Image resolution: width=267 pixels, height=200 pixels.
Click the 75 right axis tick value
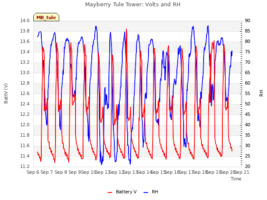[247, 52]
